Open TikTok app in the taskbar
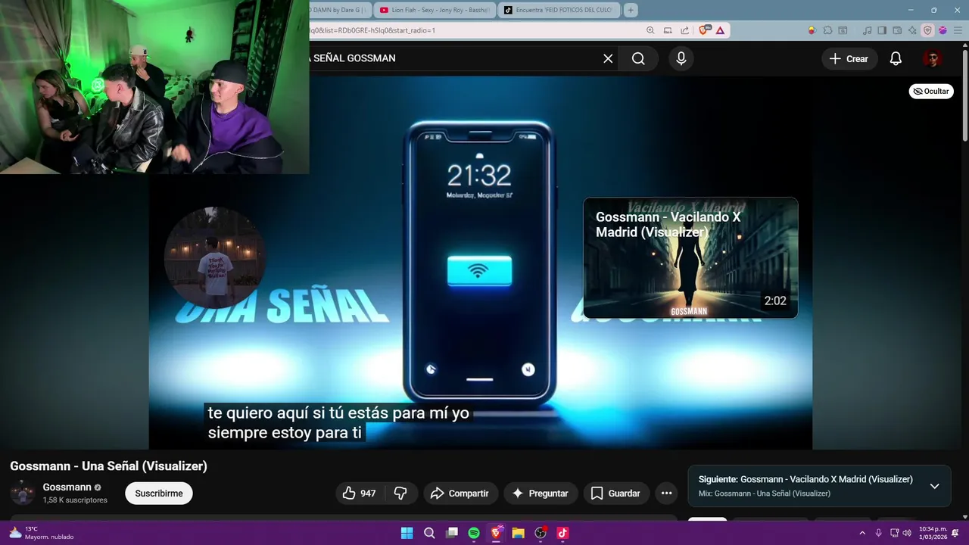Screen dimensions: 969x545 562,533
